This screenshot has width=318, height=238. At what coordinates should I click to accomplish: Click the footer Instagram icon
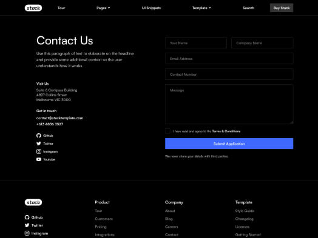[27, 233]
